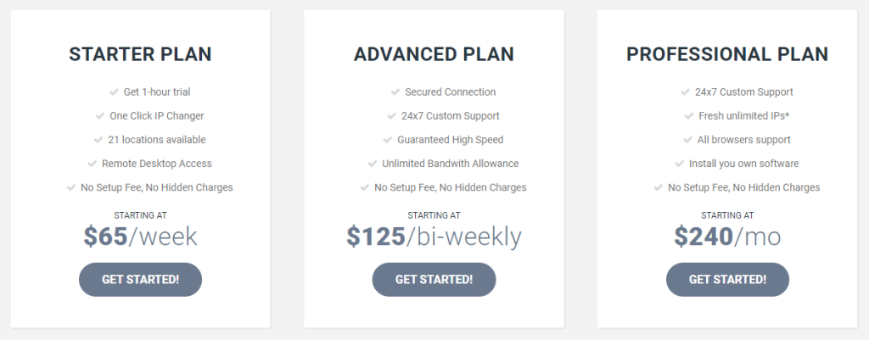Click checkmark icon beside Get 1-hour trial

coord(115,92)
